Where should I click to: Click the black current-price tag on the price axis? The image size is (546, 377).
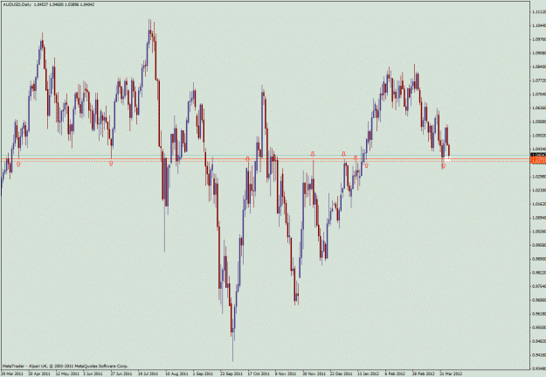coord(538,155)
